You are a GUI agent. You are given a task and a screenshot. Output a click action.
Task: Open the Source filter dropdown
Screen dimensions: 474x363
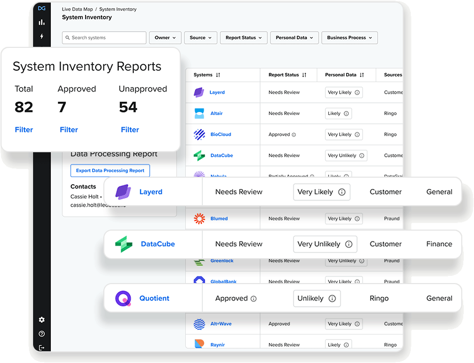(200, 37)
